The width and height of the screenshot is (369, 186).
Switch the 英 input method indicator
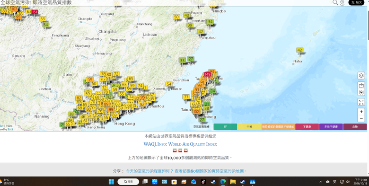334,182
